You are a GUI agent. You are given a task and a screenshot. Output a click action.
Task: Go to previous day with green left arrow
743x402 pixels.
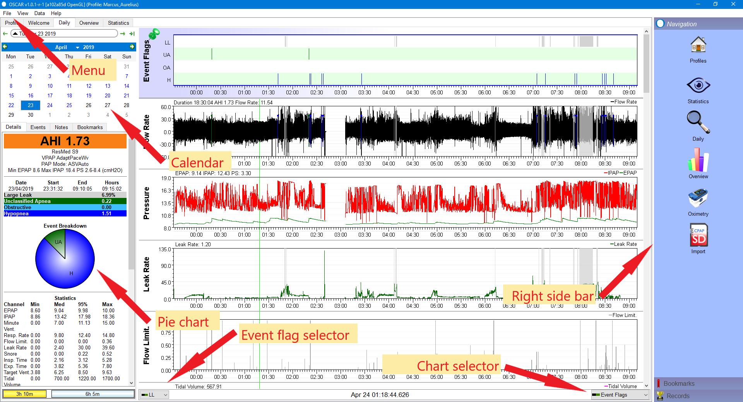[5, 34]
